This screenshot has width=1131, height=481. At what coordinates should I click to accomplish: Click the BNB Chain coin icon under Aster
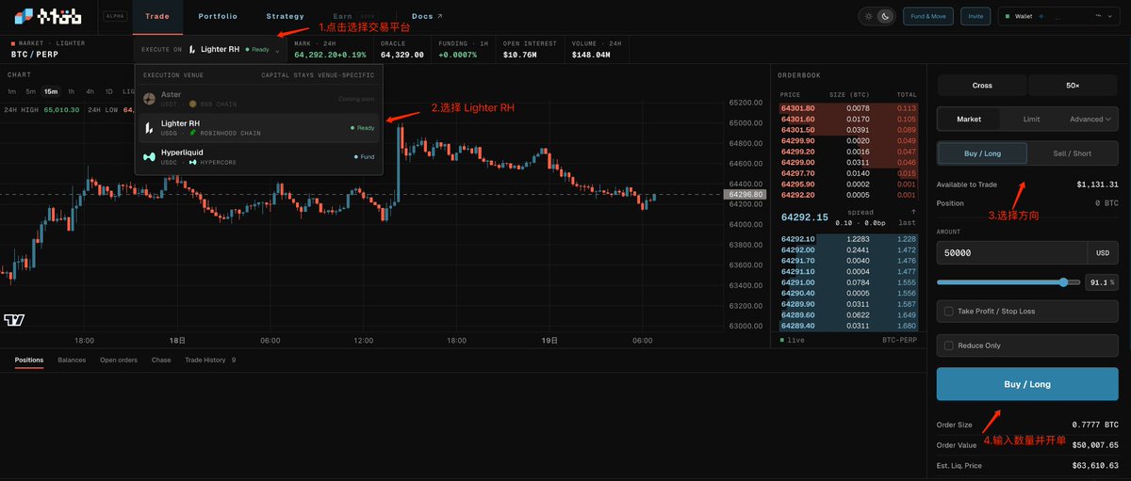(192, 104)
